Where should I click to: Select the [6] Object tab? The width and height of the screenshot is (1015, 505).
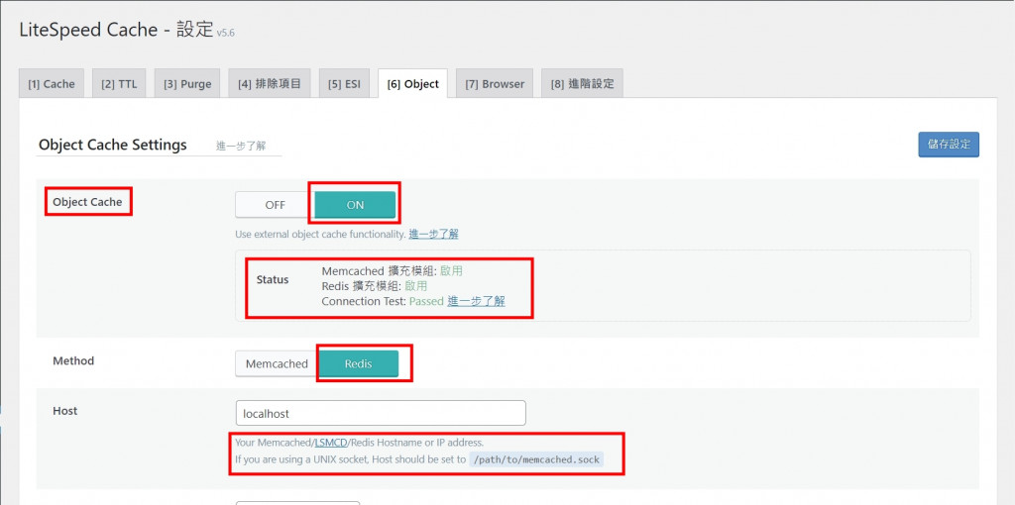point(413,83)
